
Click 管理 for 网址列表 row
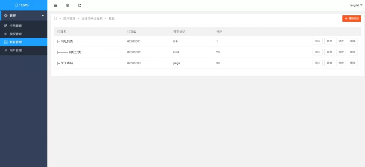329,41
